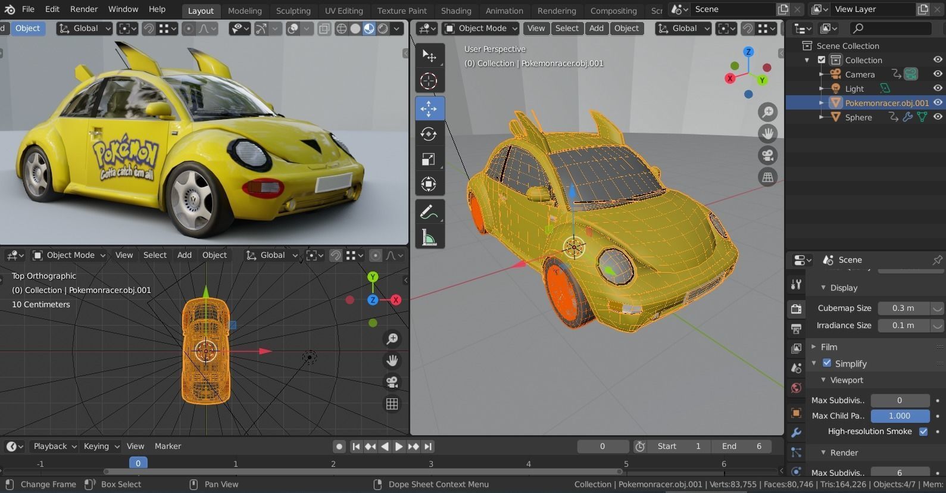Open the Output properties tab icon
This screenshot has height=493, width=946.
pyautogui.click(x=796, y=329)
